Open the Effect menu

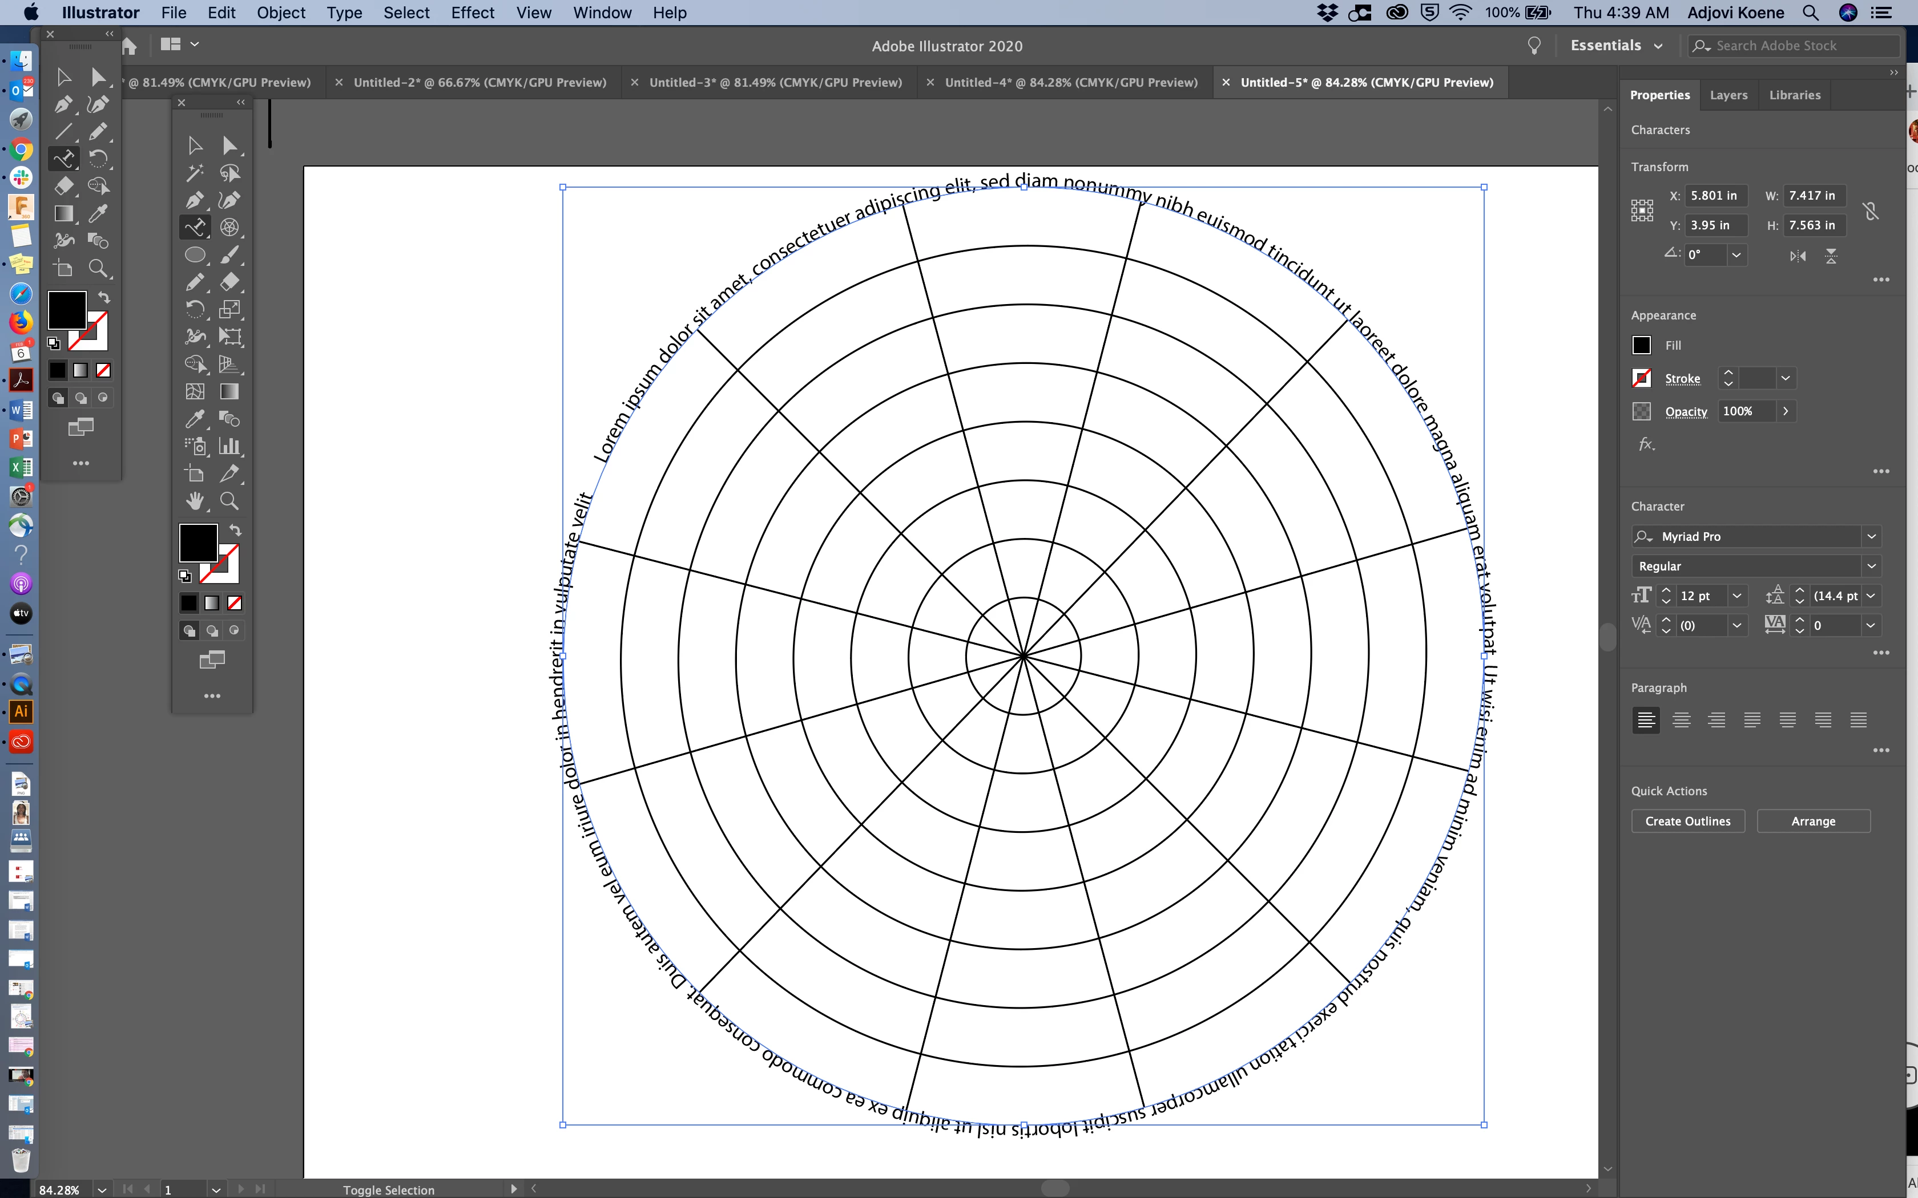(x=473, y=13)
